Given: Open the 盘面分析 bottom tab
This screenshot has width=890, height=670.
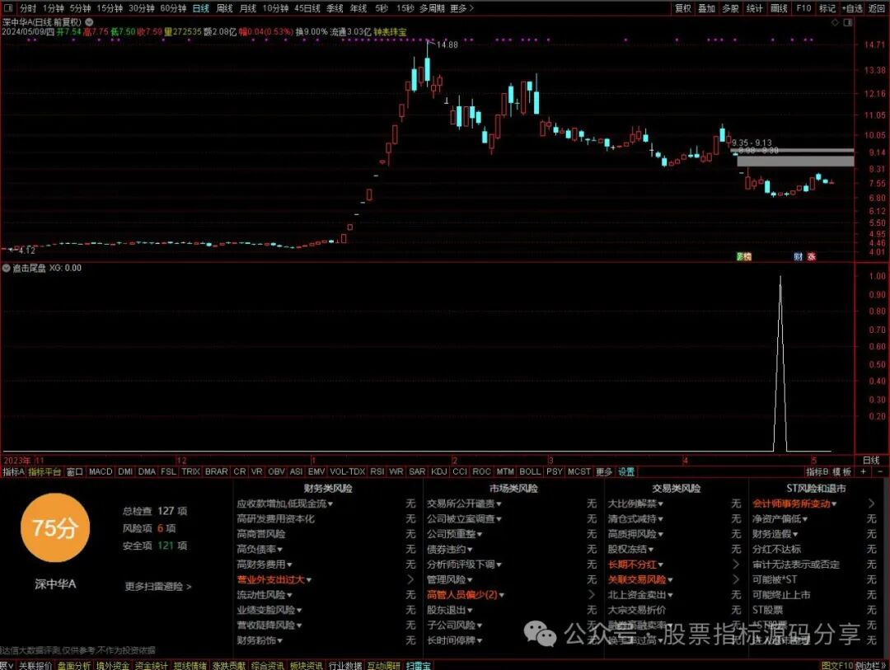Looking at the screenshot, I should (x=74, y=665).
